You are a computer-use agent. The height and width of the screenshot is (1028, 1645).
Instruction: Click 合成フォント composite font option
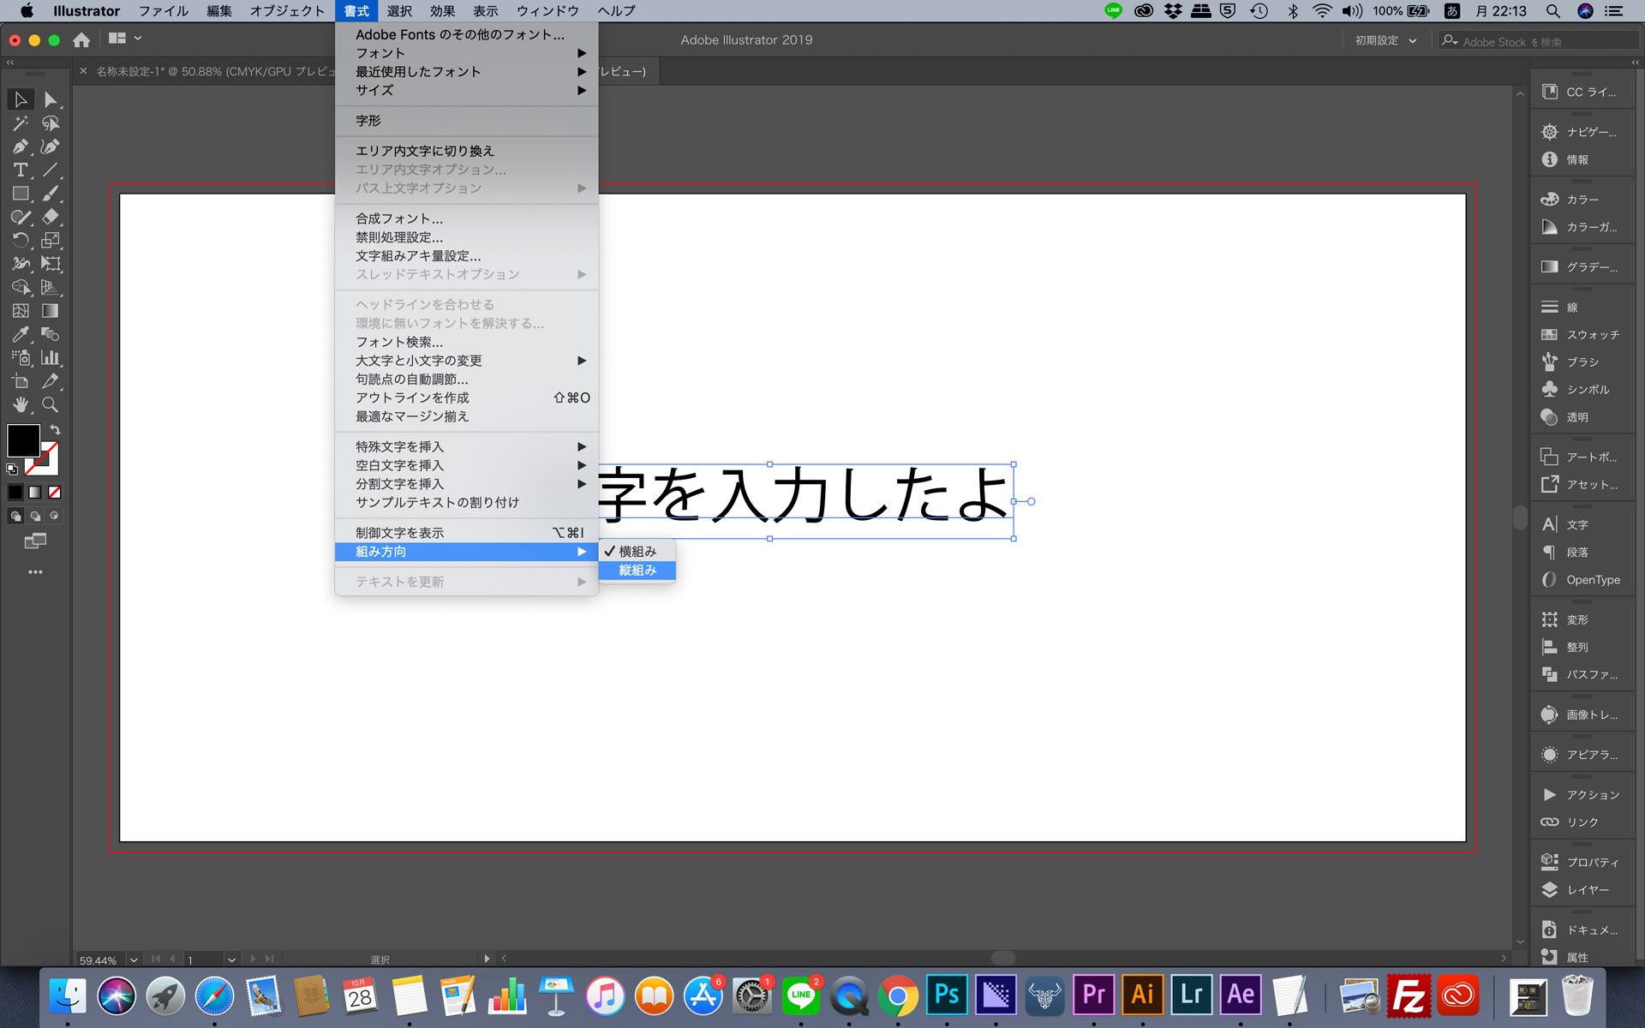(x=399, y=218)
